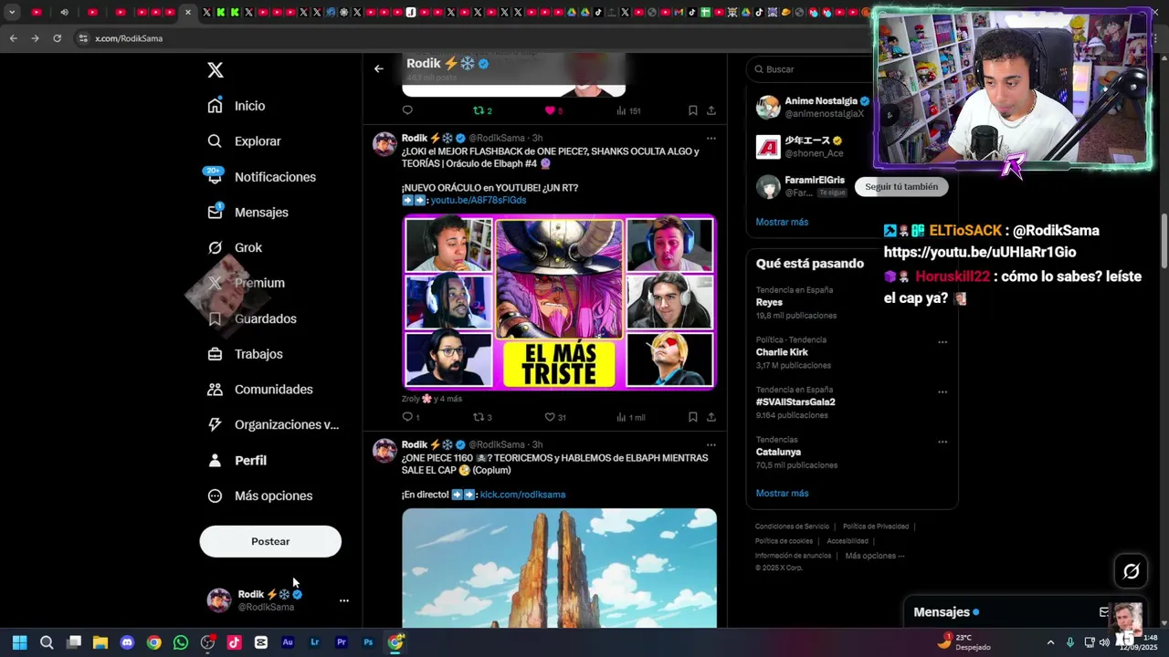View analytics showing 151 views

628,110
